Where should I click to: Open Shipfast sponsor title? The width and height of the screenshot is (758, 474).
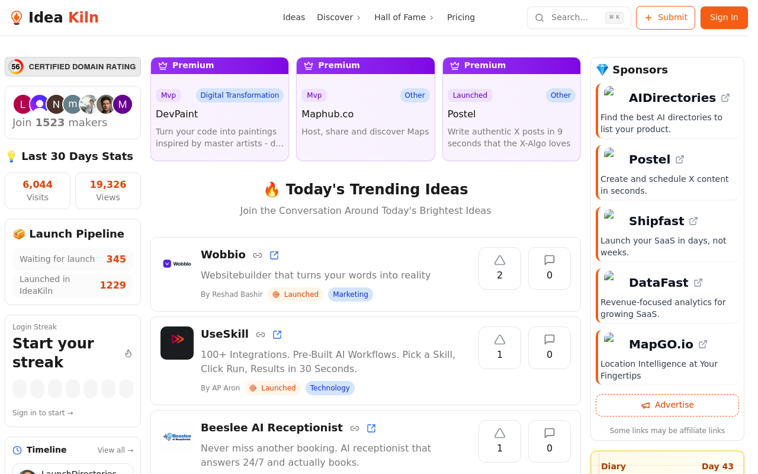[x=656, y=221]
